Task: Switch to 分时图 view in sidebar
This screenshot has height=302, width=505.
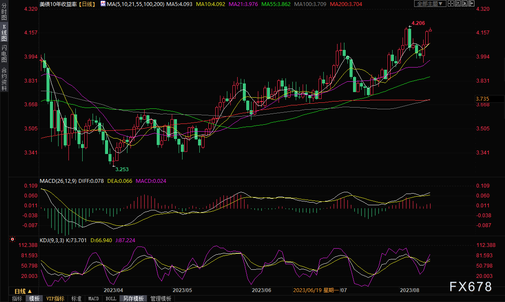Action: 4,12
